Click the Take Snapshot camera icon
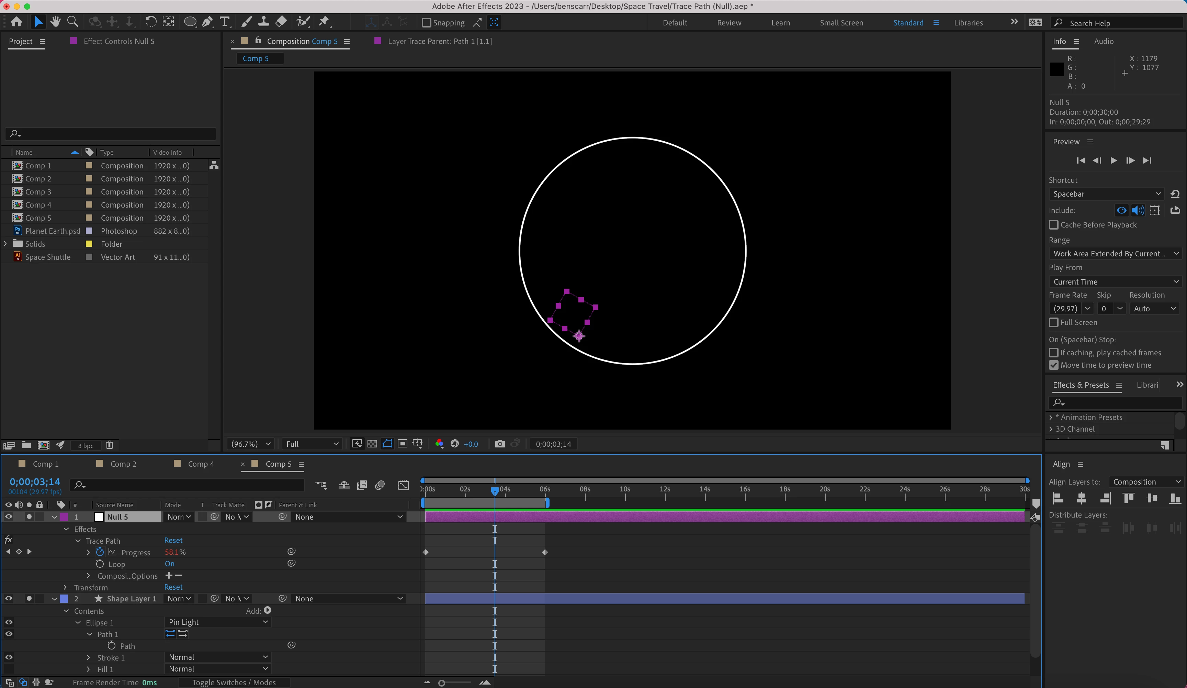Screen dimensions: 1187x688 (500, 444)
